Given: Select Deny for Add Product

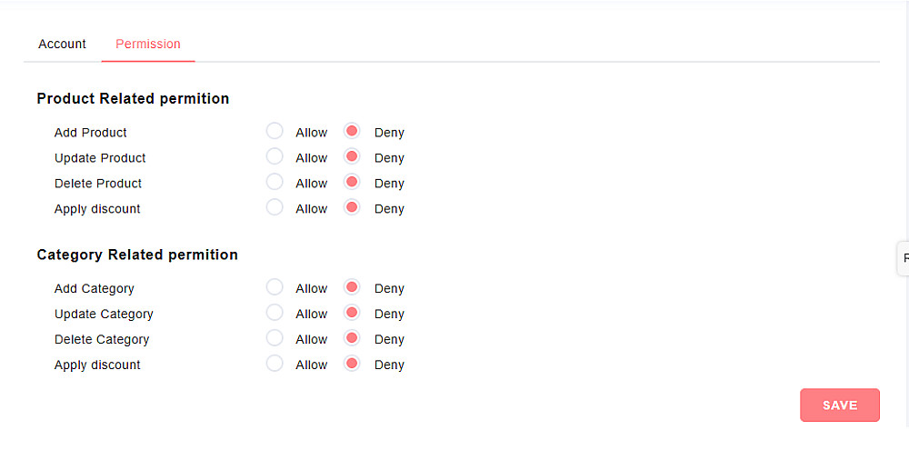Looking at the screenshot, I should coord(353,131).
